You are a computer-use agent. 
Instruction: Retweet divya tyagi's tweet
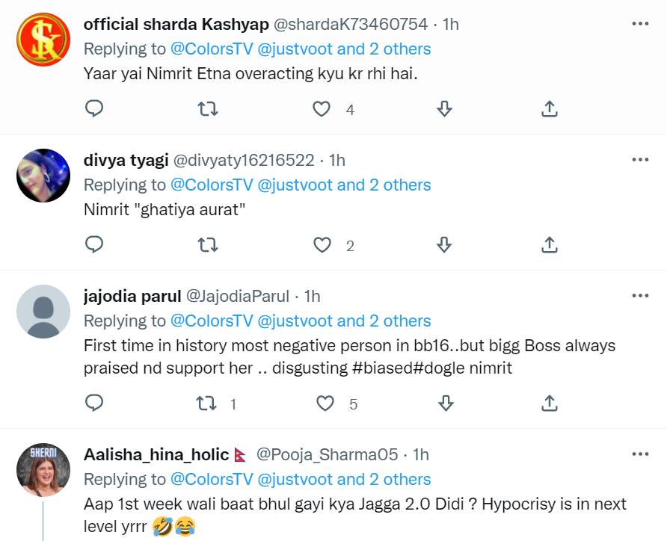tap(207, 245)
